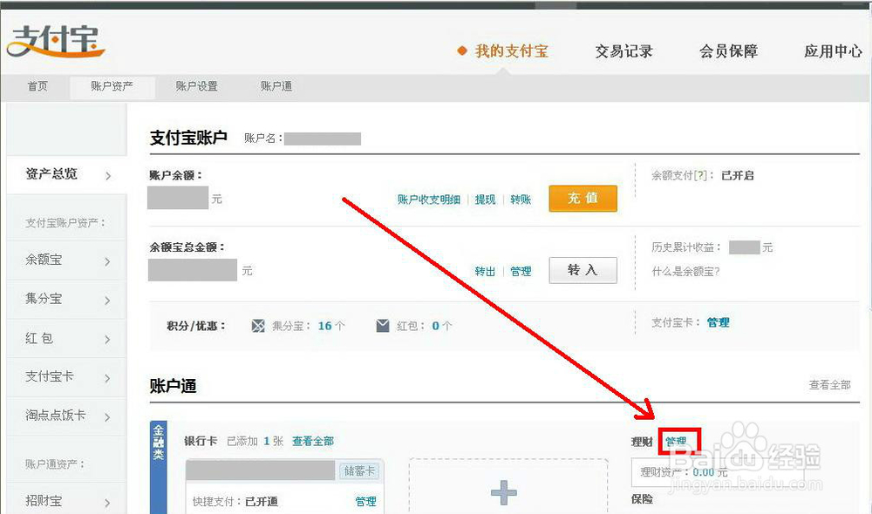This screenshot has width=872, height=514.
Task: Select 账户设置 in sub navigation
Action: pos(196,86)
